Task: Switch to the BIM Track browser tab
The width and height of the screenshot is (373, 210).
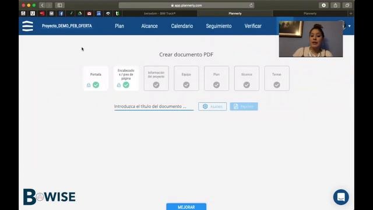Action: [160, 13]
